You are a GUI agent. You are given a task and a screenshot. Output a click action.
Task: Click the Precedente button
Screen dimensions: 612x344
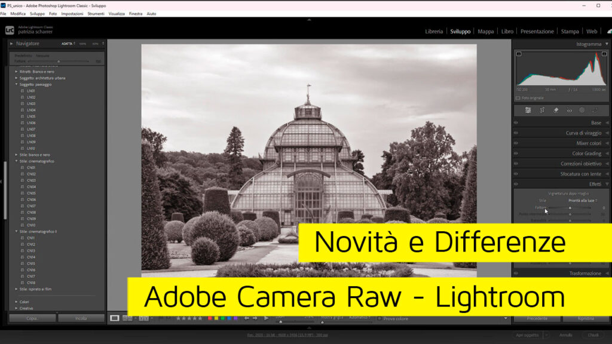(x=537, y=318)
